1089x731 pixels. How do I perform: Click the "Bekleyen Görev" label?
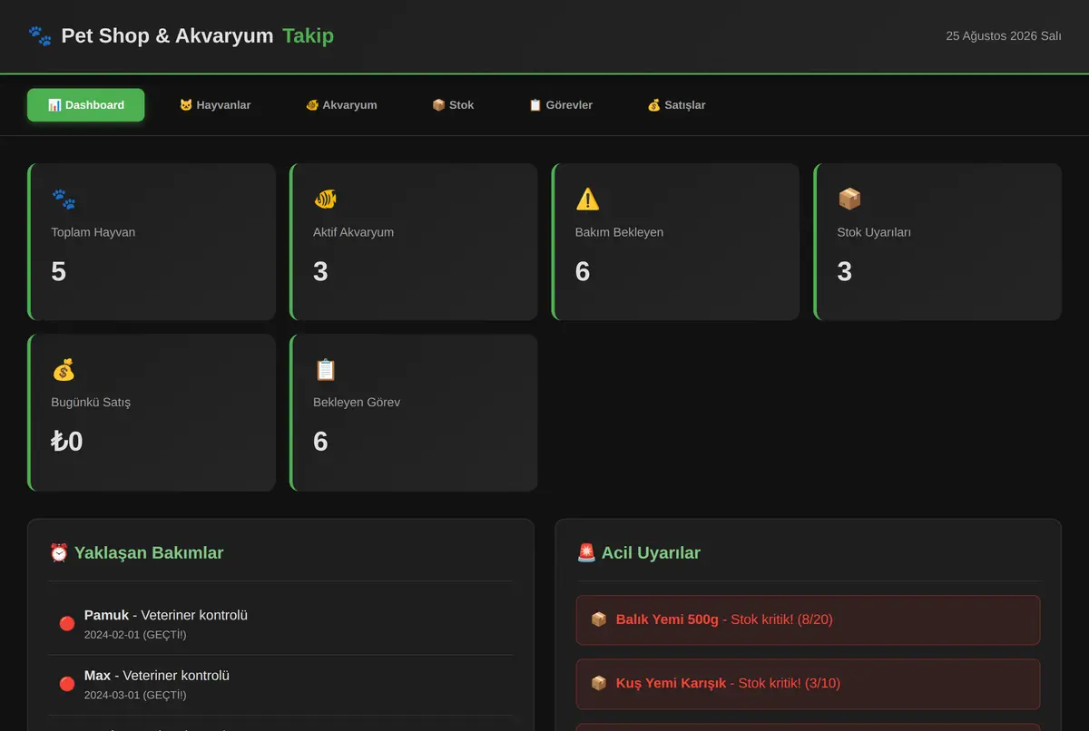357,402
